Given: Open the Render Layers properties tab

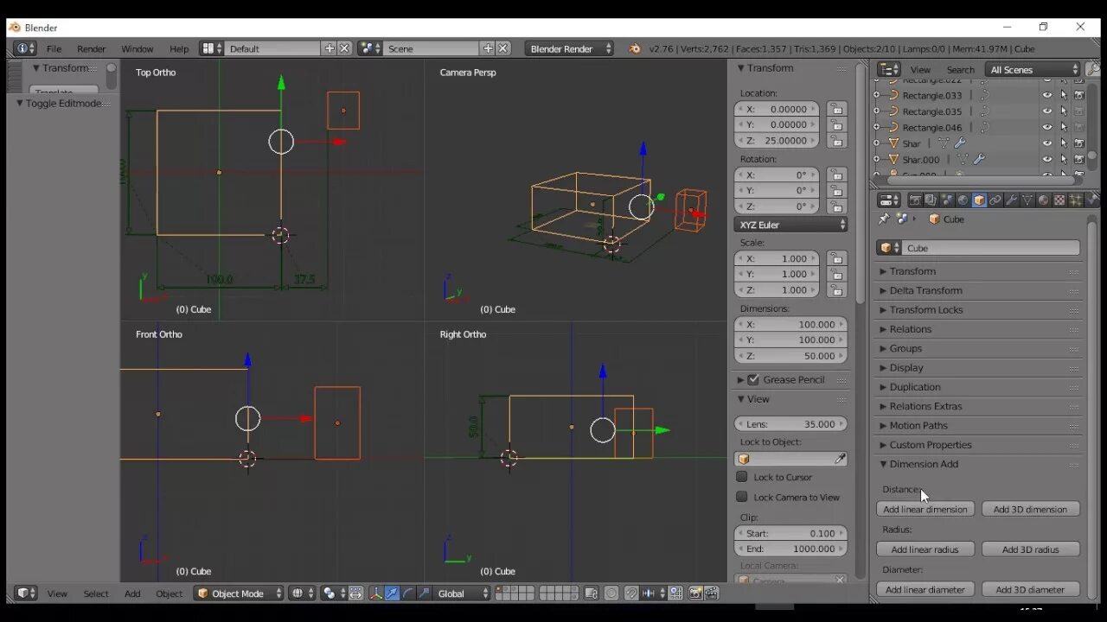Looking at the screenshot, I should (931, 200).
